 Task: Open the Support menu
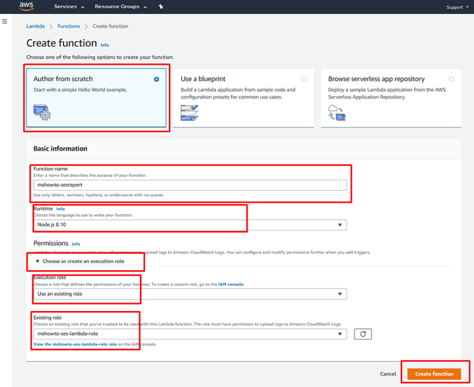coord(457,7)
